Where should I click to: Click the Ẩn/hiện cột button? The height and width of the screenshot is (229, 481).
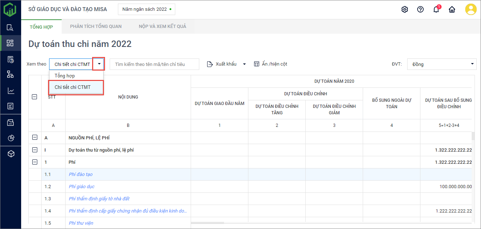(x=271, y=64)
